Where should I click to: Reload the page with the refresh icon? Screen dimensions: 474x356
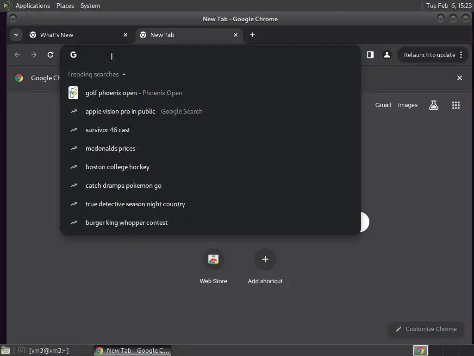(x=50, y=55)
